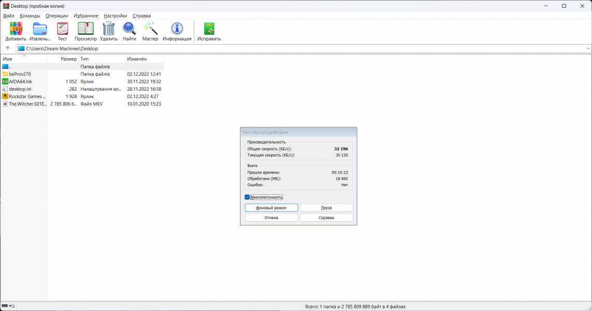The image size is (592, 311).
Task: Click the size value 1 928
Action: click(71, 96)
